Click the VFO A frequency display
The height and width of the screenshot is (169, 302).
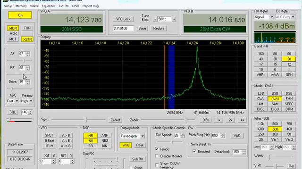[71, 20]
